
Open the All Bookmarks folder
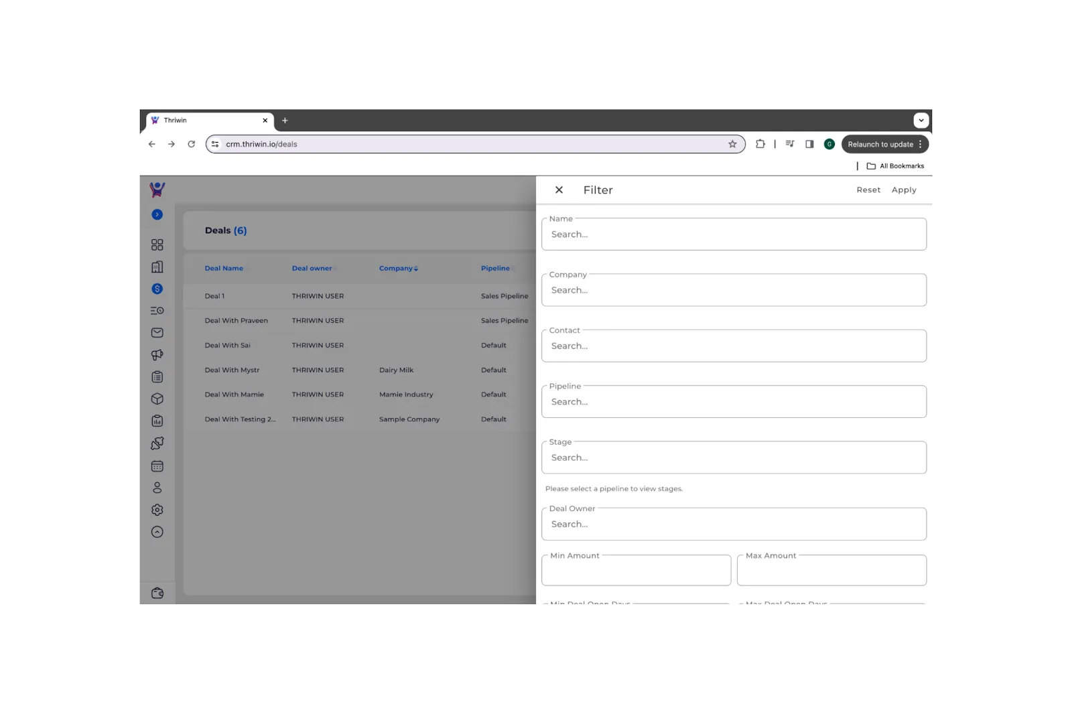(x=896, y=167)
